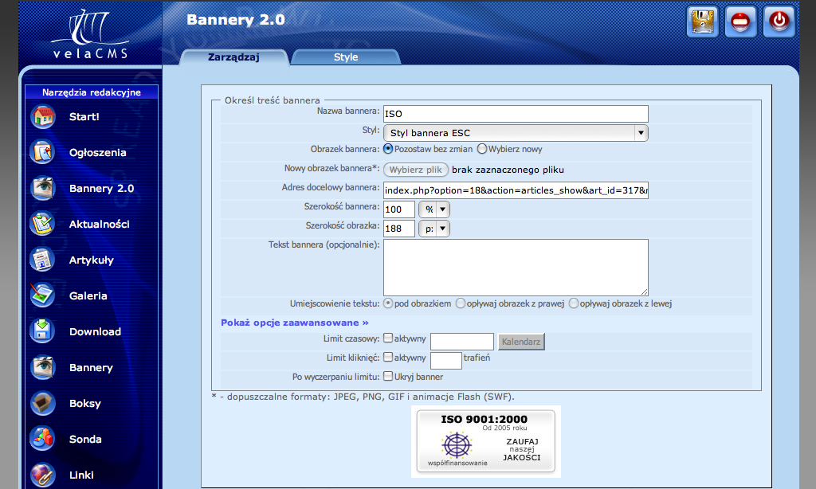816x489 pixels.
Task: Click the Boksy box icon
Action: (x=43, y=404)
